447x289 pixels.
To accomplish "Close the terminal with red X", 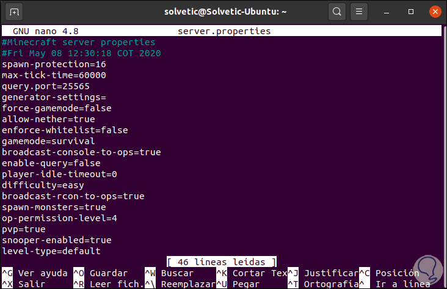I will pyautogui.click(x=435, y=12).
